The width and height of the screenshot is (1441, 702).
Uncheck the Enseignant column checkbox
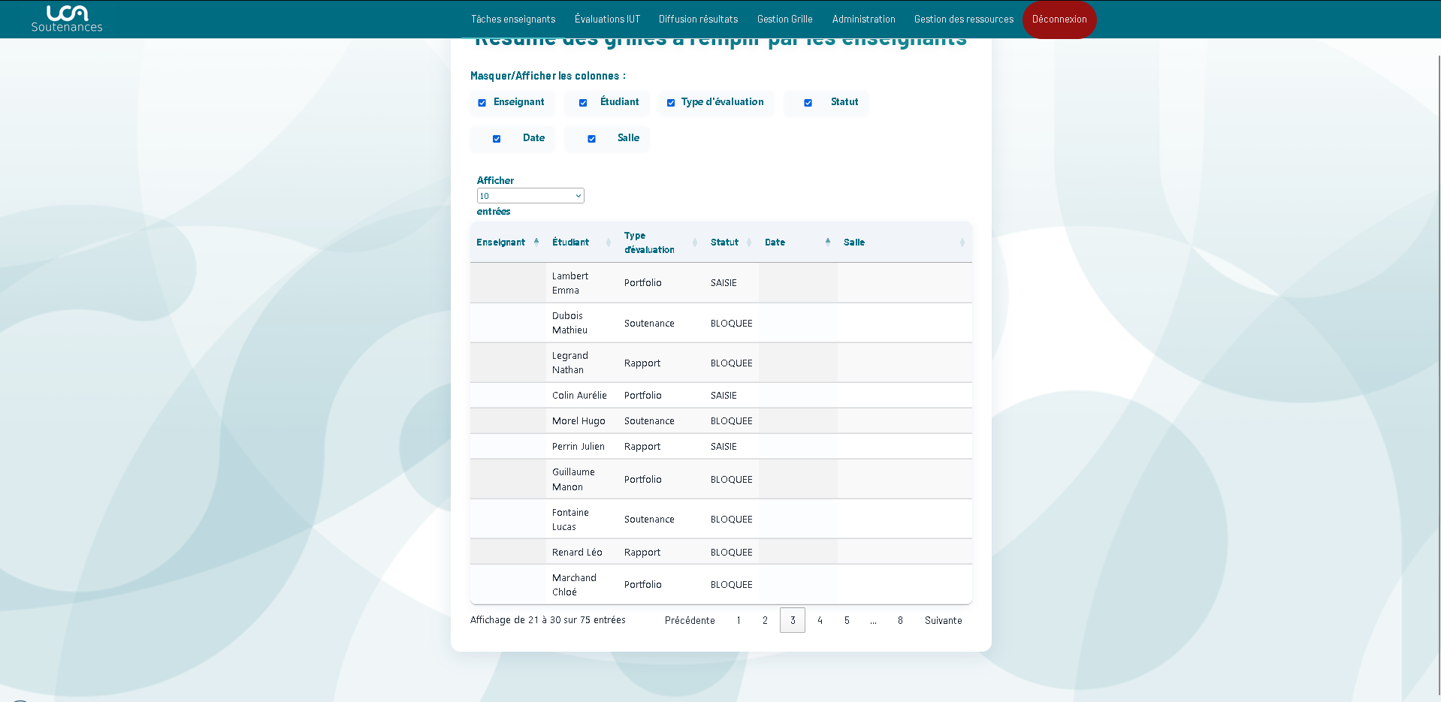pos(482,103)
